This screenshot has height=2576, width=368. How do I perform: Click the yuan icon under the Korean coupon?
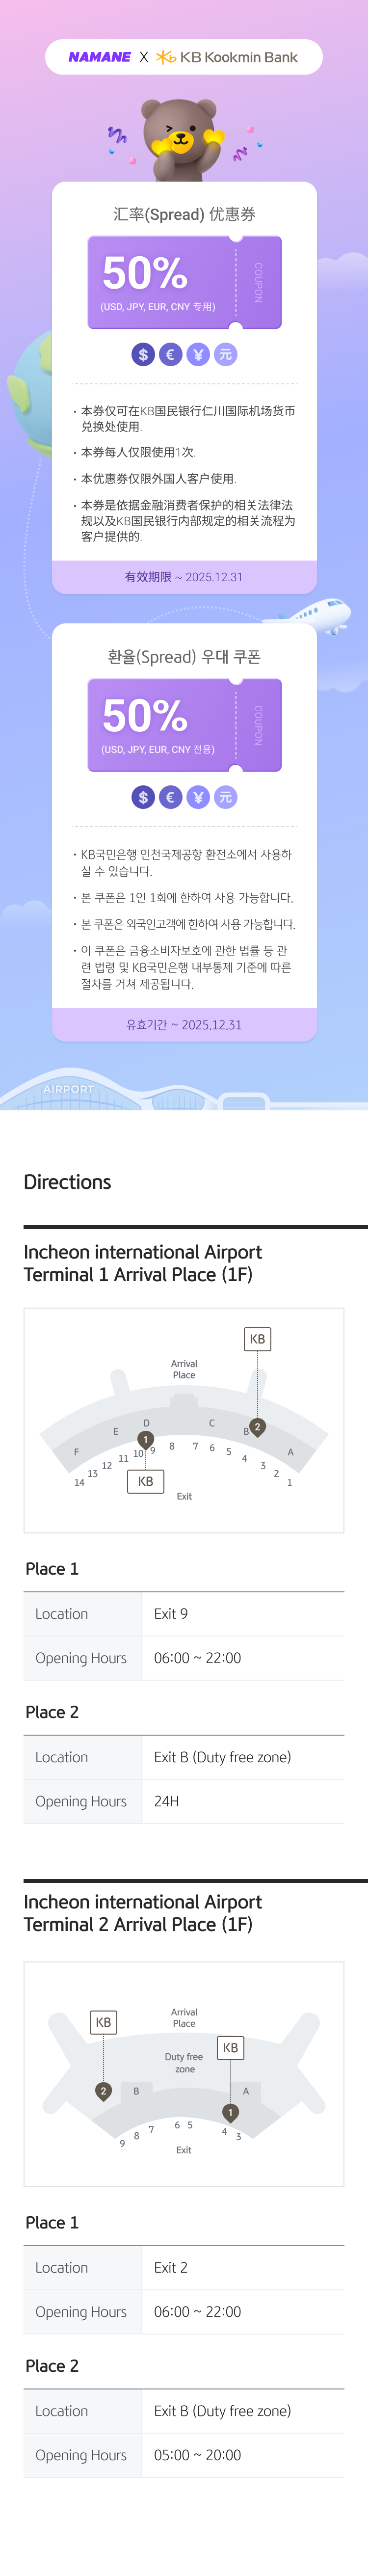(x=226, y=797)
